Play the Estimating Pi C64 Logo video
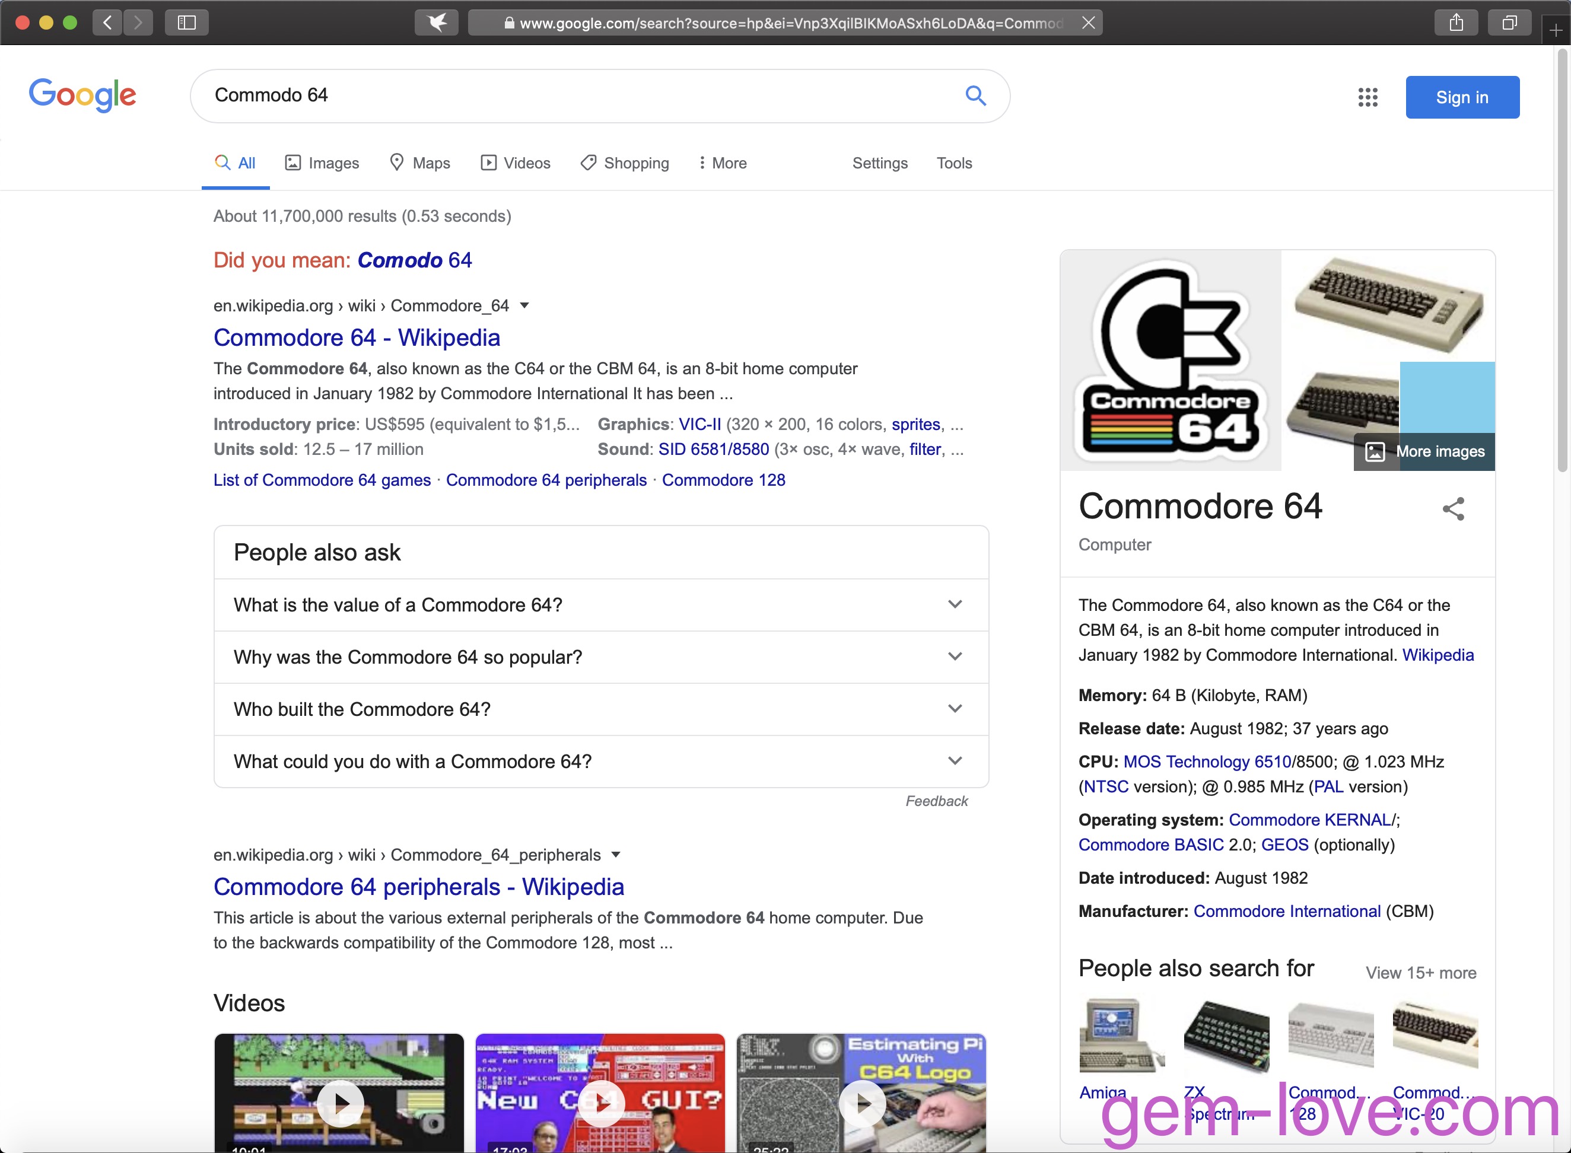This screenshot has height=1153, width=1571. click(861, 1093)
